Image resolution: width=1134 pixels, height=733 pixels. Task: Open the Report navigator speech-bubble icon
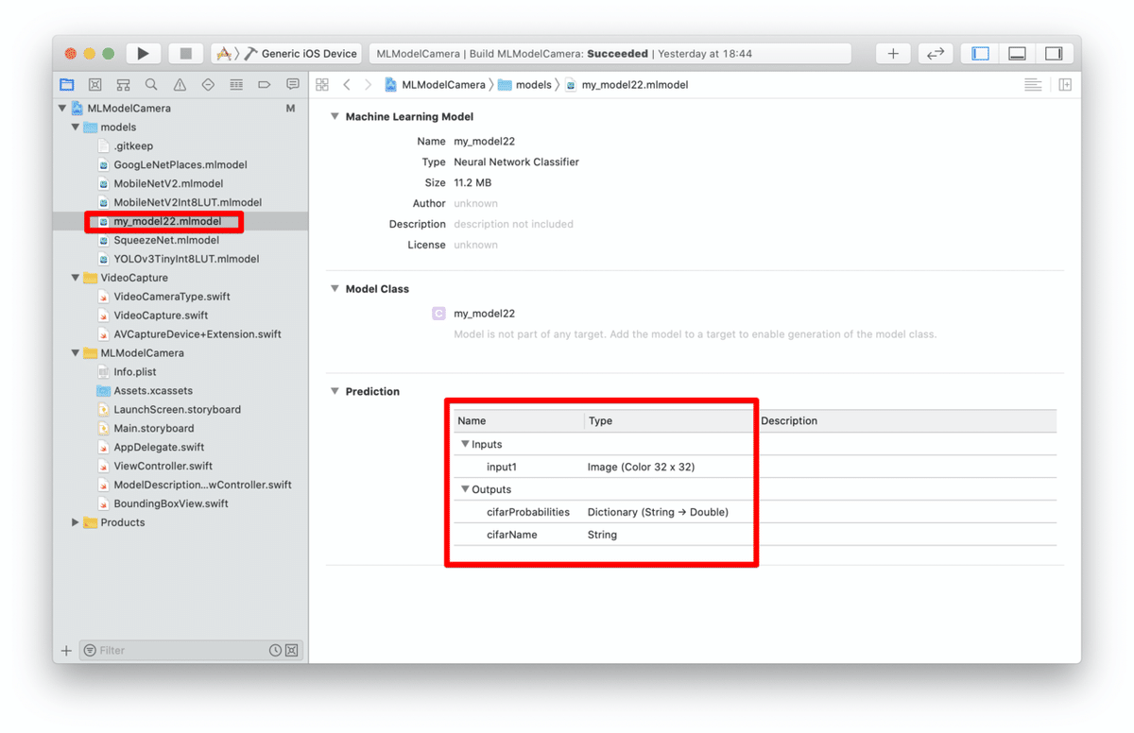point(293,84)
